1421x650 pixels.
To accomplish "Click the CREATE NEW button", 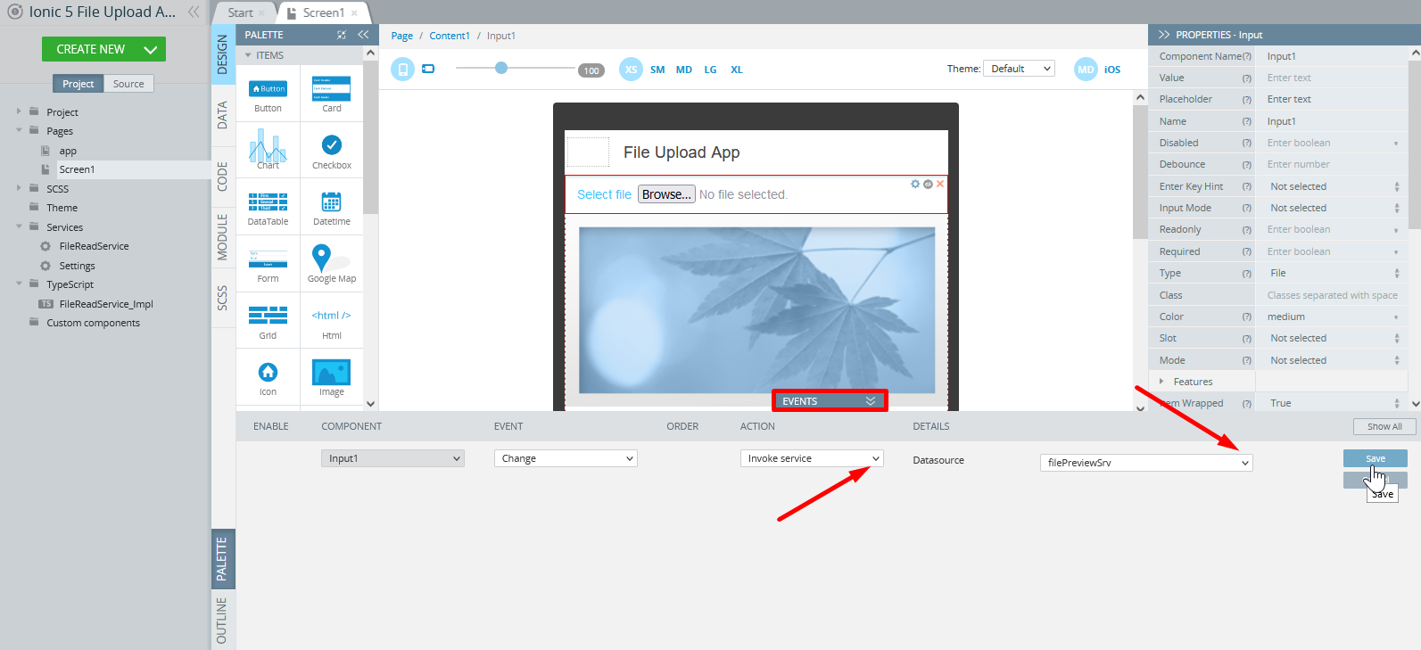I will click(103, 49).
